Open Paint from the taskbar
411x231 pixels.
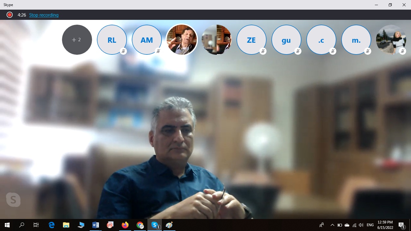(169, 225)
